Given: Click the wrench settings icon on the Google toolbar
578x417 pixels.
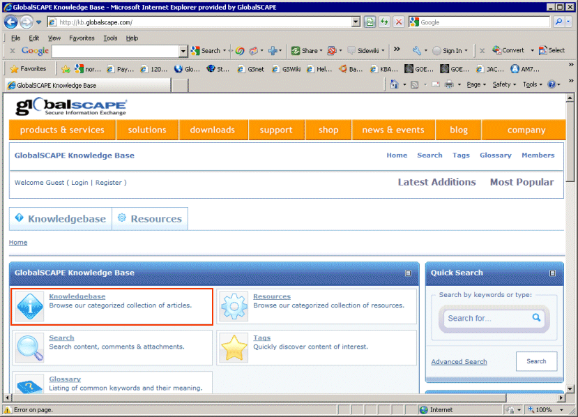Looking at the screenshot, I should pos(416,50).
